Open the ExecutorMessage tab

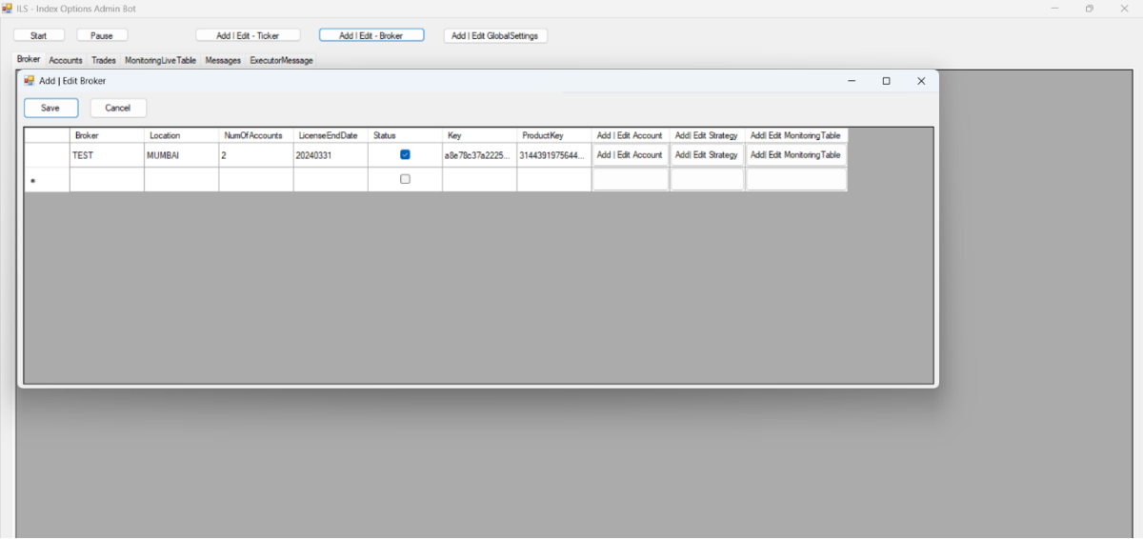[x=281, y=60]
